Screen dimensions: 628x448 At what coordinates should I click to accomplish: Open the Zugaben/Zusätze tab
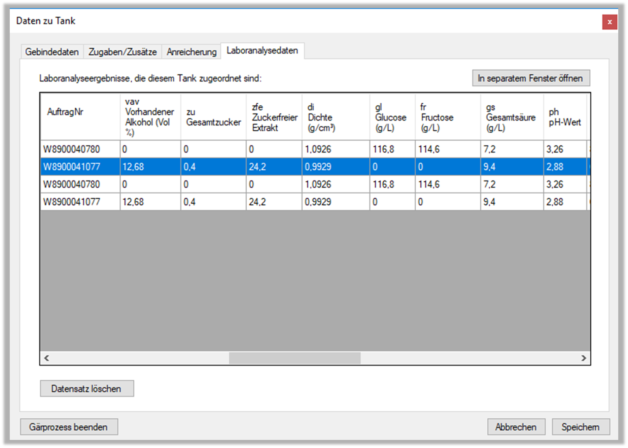coord(123,52)
